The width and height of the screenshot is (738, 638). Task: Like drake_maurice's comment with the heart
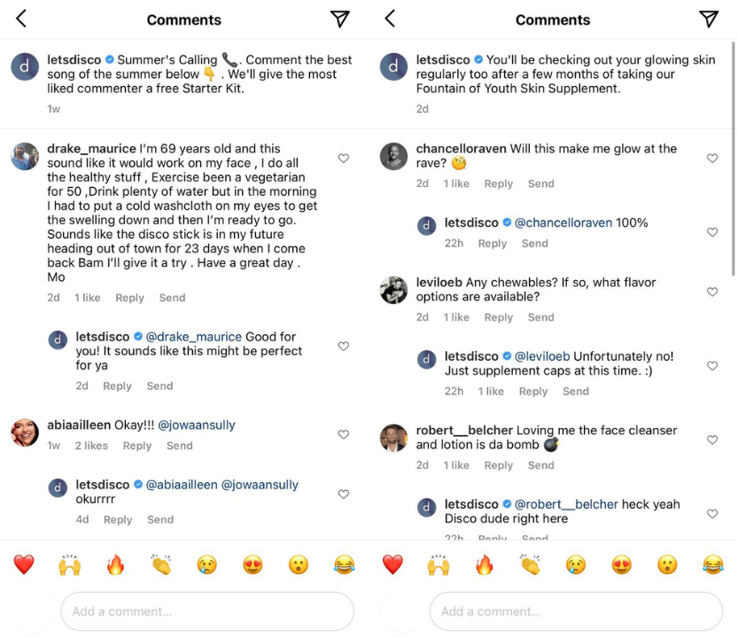pyautogui.click(x=344, y=159)
